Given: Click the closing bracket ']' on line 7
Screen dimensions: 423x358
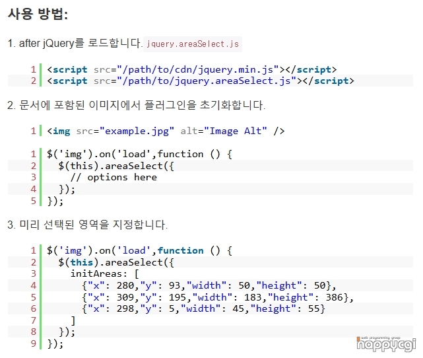Looking at the screenshot, I should point(73,320).
